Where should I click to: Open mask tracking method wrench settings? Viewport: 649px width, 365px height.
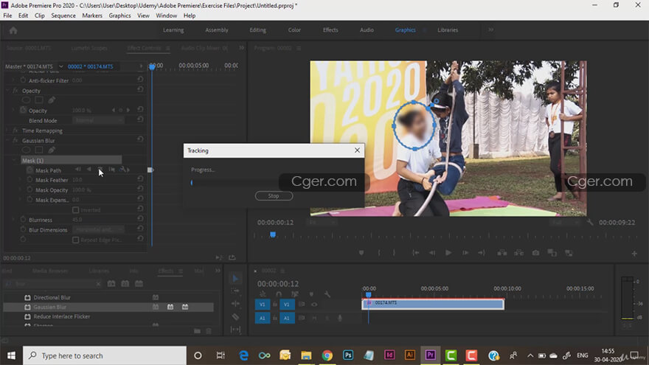click(123, 170)
